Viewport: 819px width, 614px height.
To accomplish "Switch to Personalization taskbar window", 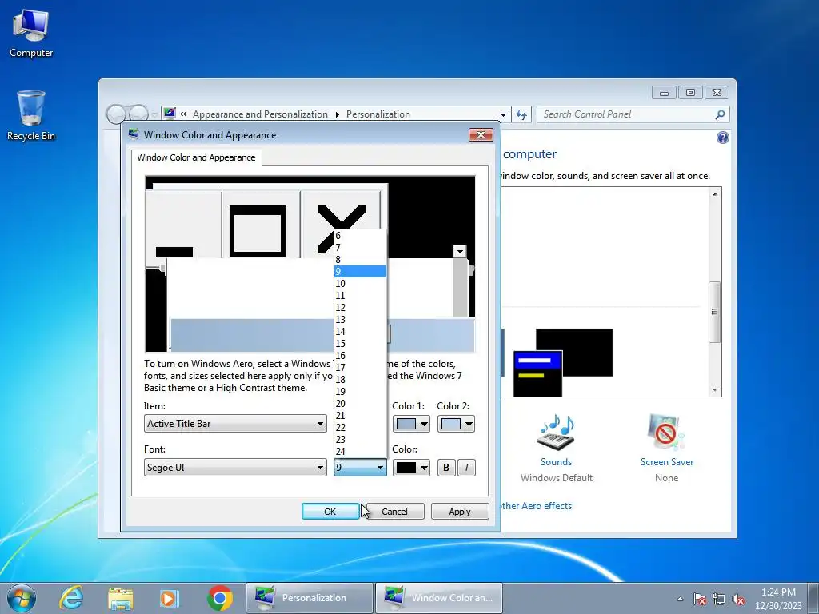I will pos(310,598).
